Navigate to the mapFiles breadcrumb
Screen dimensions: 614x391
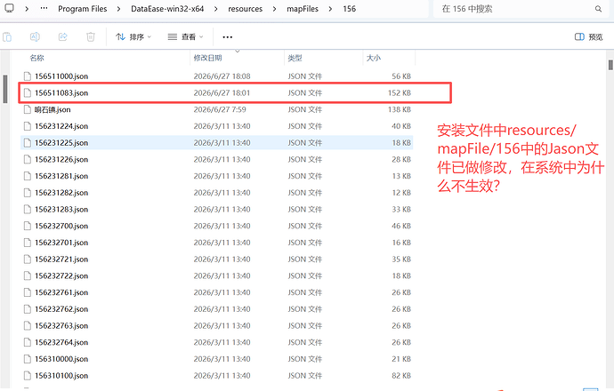point(303,9)
